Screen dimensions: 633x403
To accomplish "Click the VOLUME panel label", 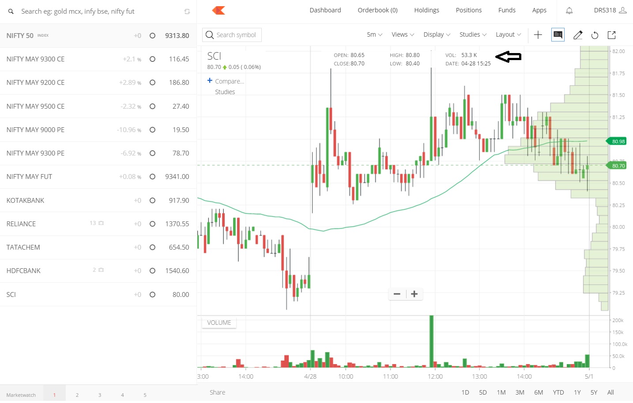I will tap(219, 323).
